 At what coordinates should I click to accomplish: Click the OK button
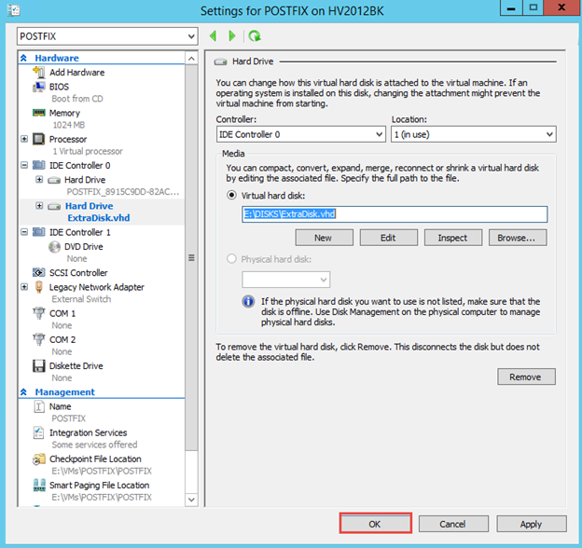pyautogui.click(x=375, y=524)
